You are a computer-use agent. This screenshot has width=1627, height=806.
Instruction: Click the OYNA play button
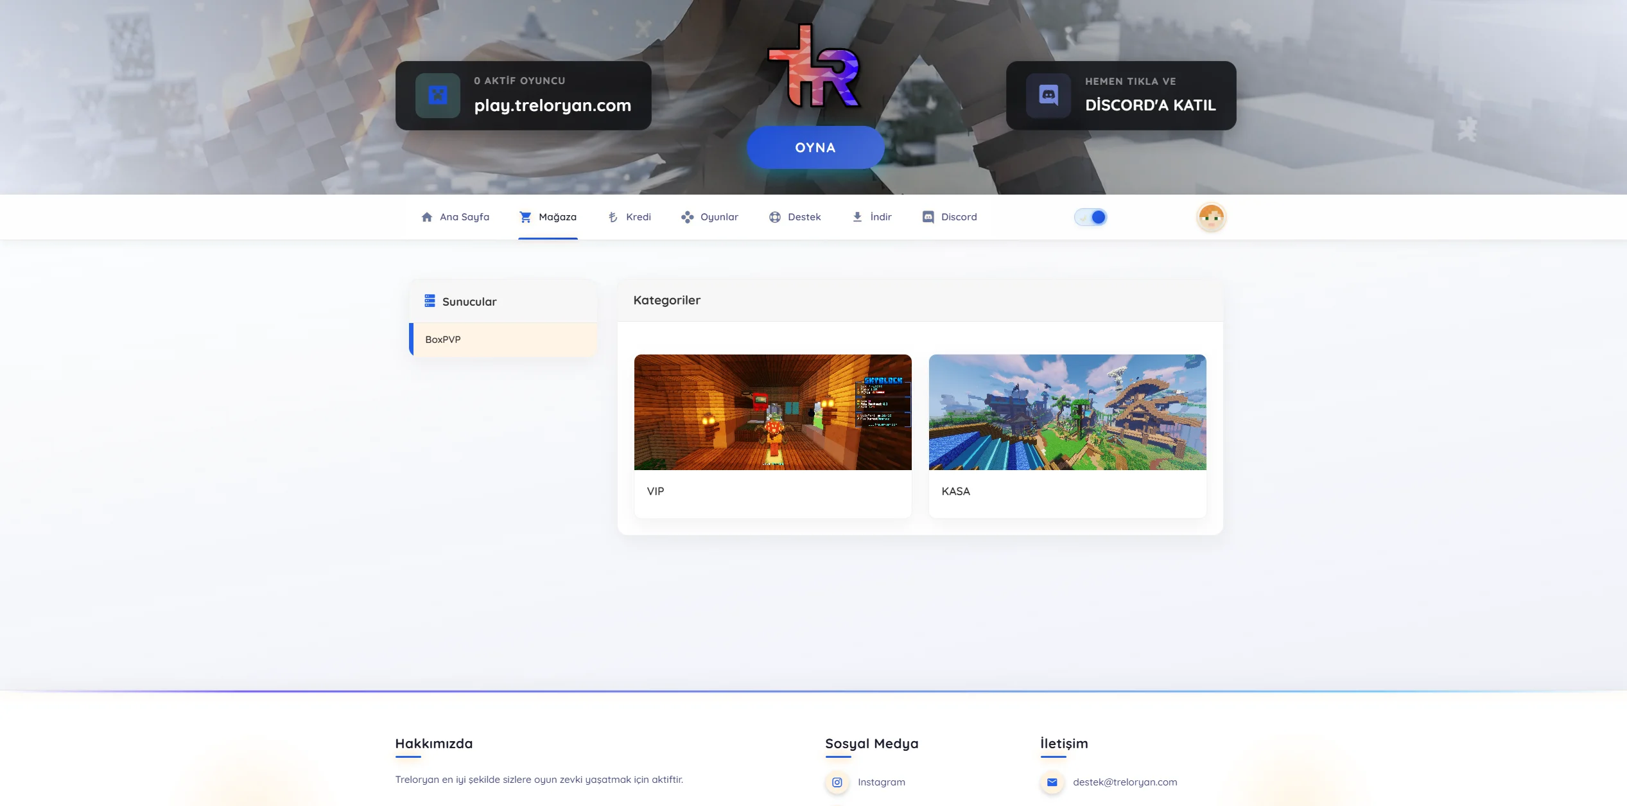[x=815, y=148]
